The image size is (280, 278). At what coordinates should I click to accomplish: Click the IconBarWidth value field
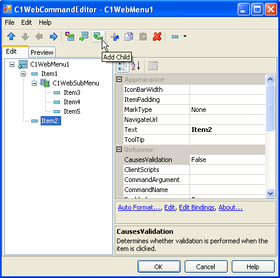[228, 90]
